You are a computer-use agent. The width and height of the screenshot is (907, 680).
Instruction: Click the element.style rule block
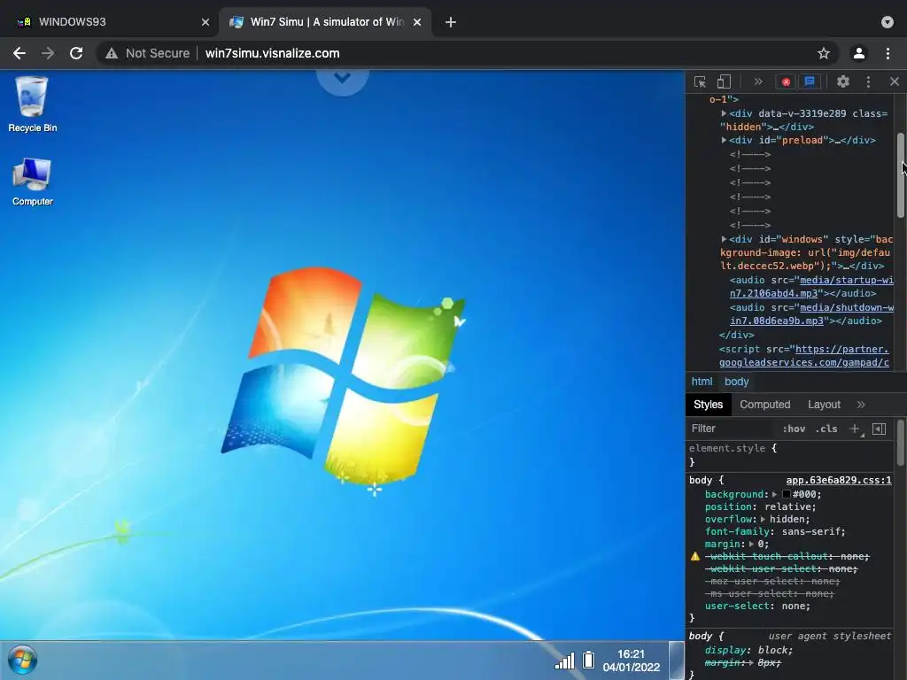point(789,455)
